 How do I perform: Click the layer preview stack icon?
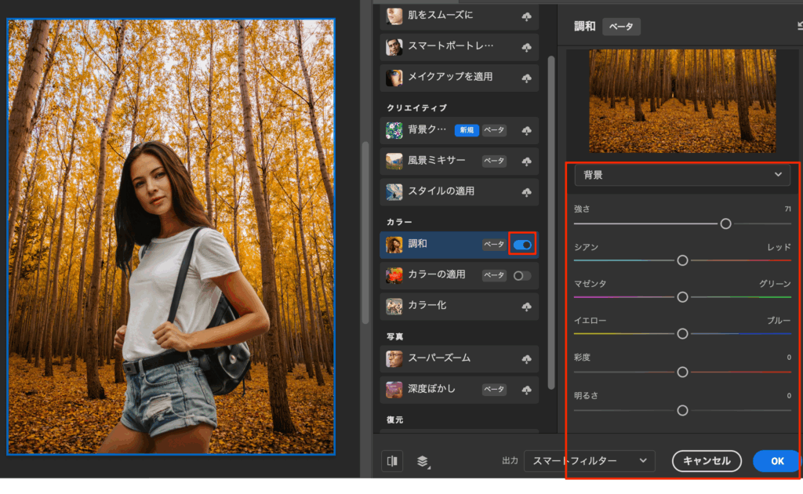(x=423, y=461)
